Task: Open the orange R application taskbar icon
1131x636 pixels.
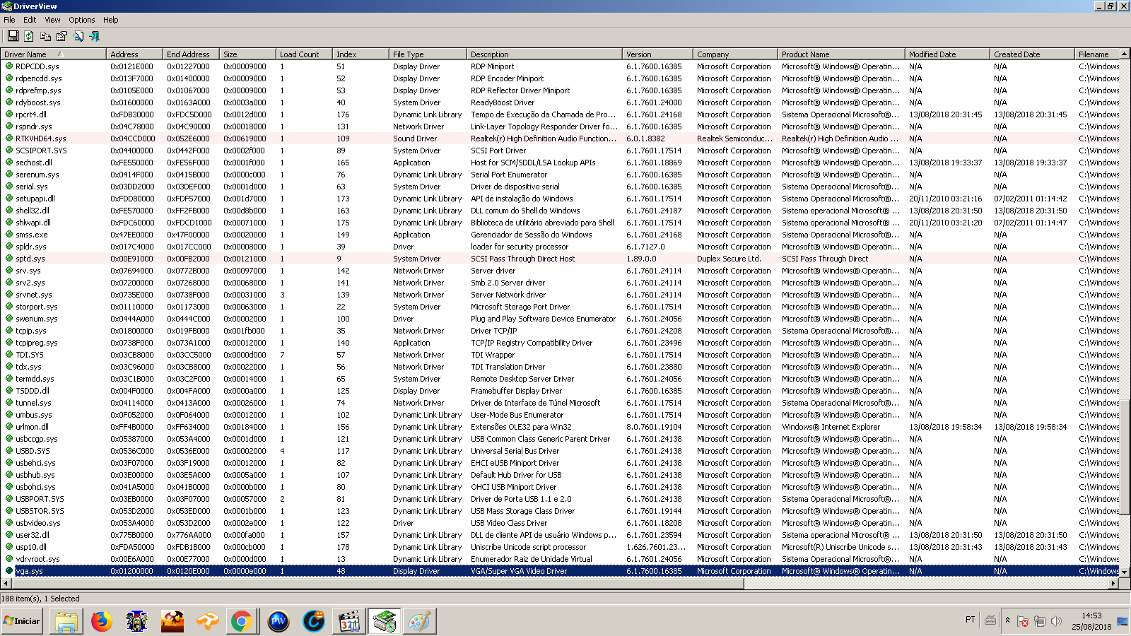Action: click(x=207, y=621)
